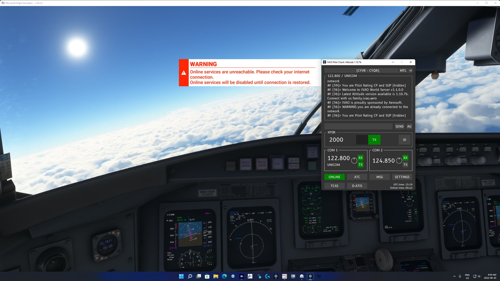500x281 pixels.
Task: Click the UTC time 13:19 readout
Action: (403, 184)
